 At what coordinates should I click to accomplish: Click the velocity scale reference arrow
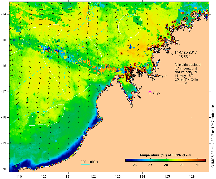pyautogui.click(x=182, y=83)
